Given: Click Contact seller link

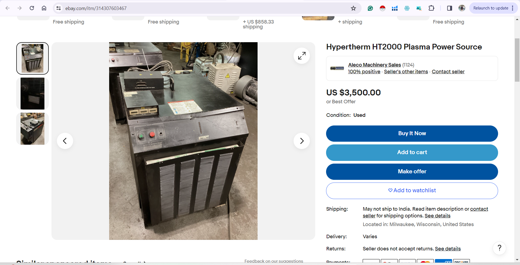Looking at the screenshot, I should [x=448, y=72].
